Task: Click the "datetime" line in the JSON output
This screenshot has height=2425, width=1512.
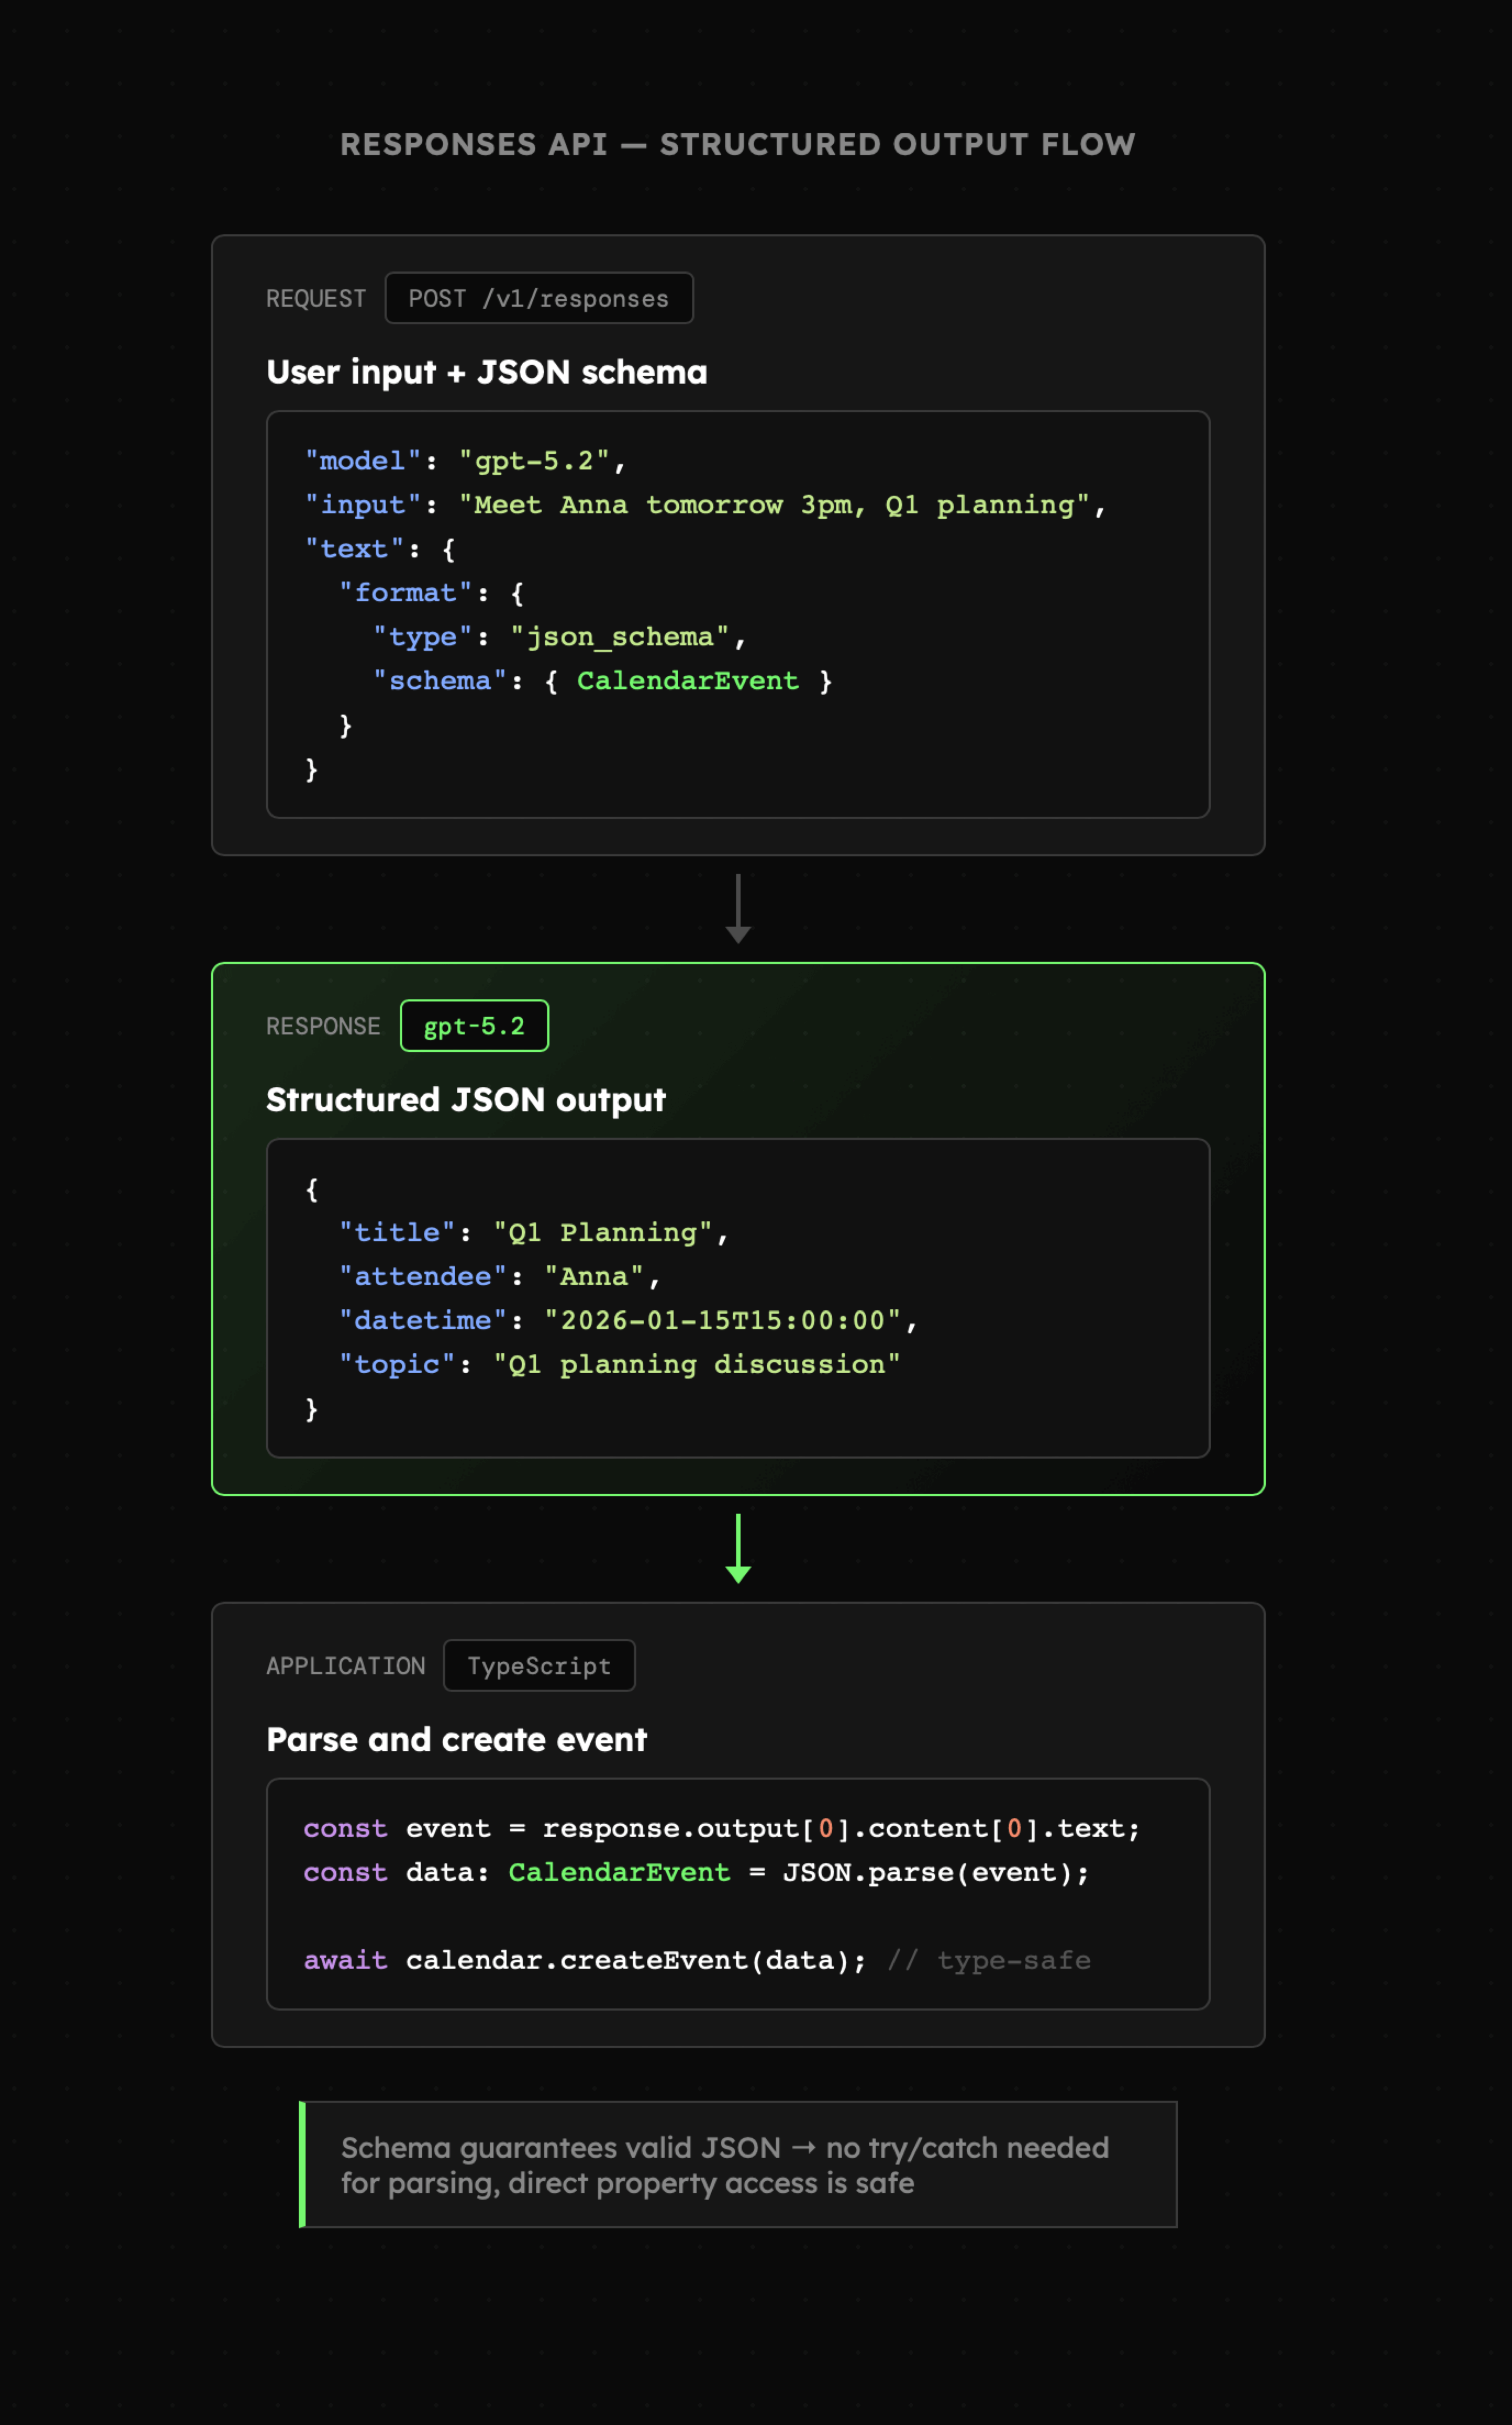Action: coord(628,1321)
